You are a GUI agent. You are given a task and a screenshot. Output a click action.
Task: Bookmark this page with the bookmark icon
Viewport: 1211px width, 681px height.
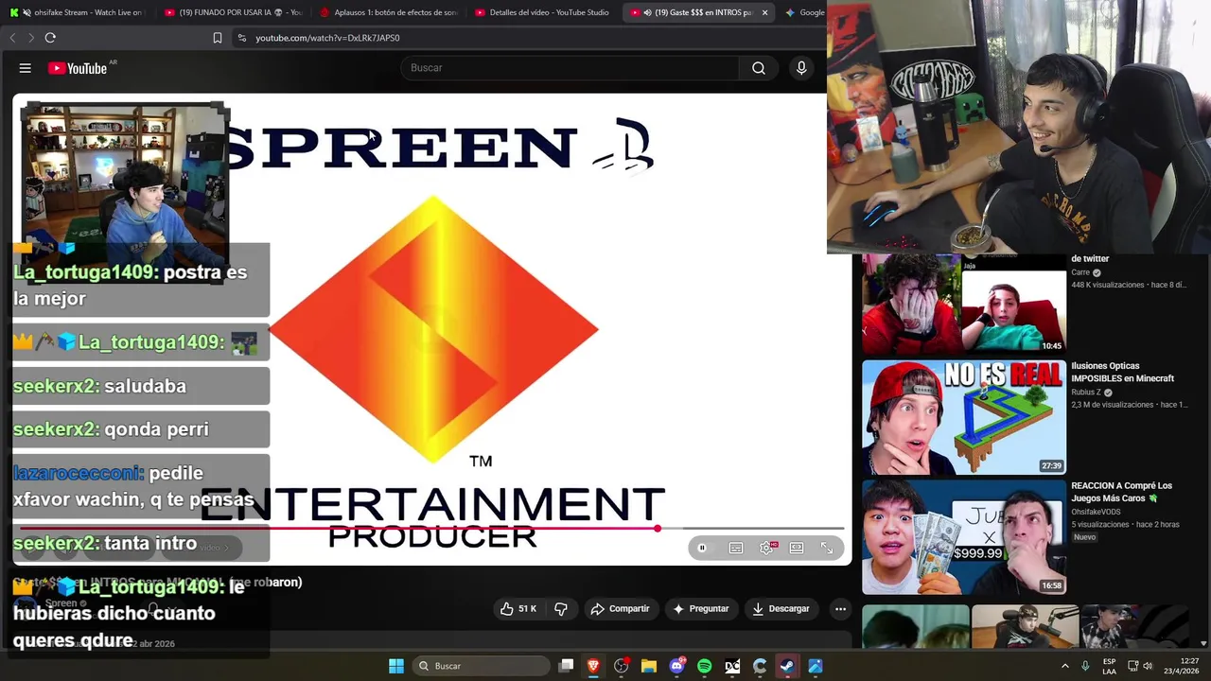(218, 38)
